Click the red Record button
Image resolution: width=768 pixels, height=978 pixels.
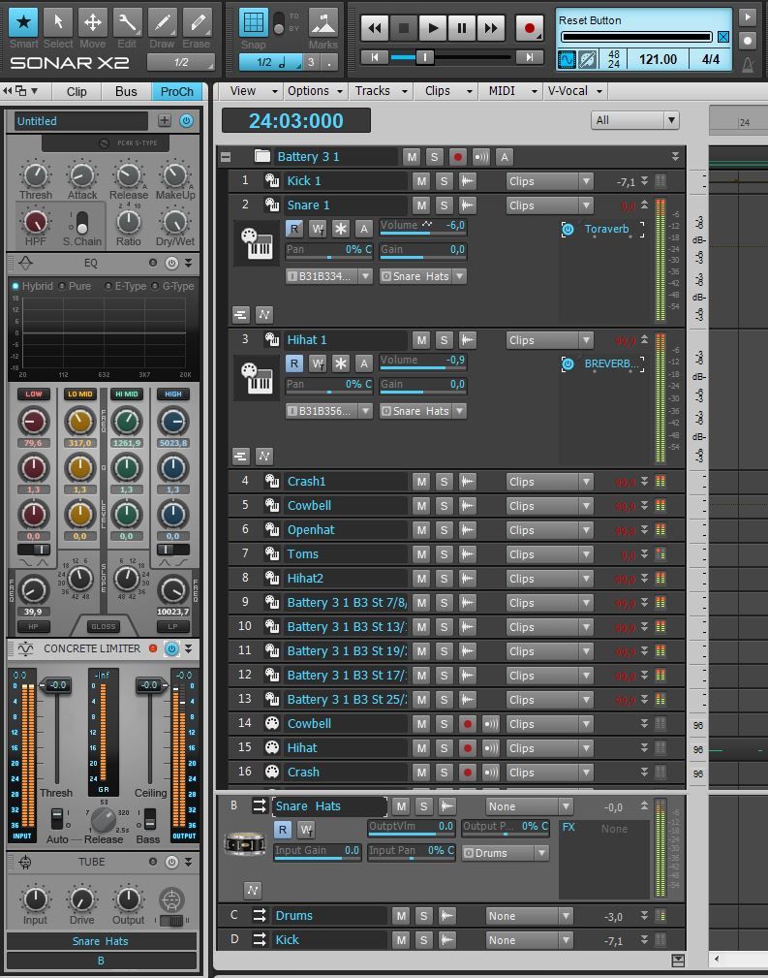click(x=529, y=28)
